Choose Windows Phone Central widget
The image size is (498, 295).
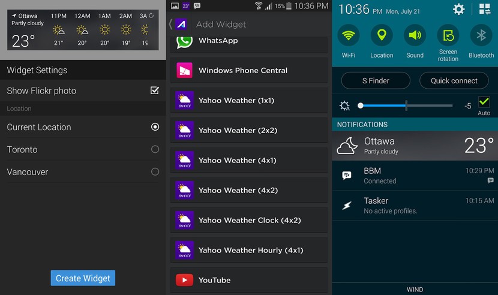click(248, 71)
